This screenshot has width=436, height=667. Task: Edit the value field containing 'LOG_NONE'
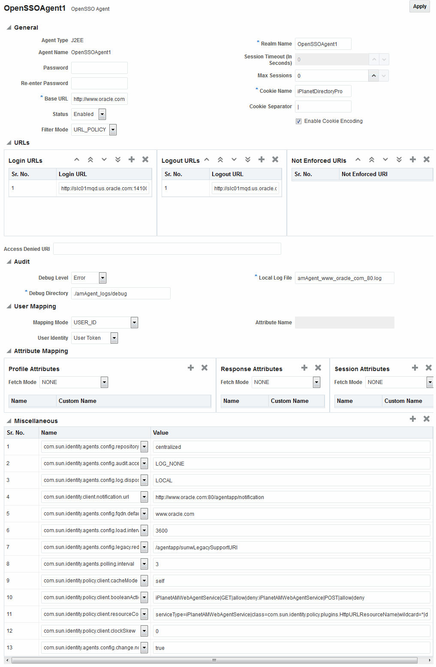292,463
